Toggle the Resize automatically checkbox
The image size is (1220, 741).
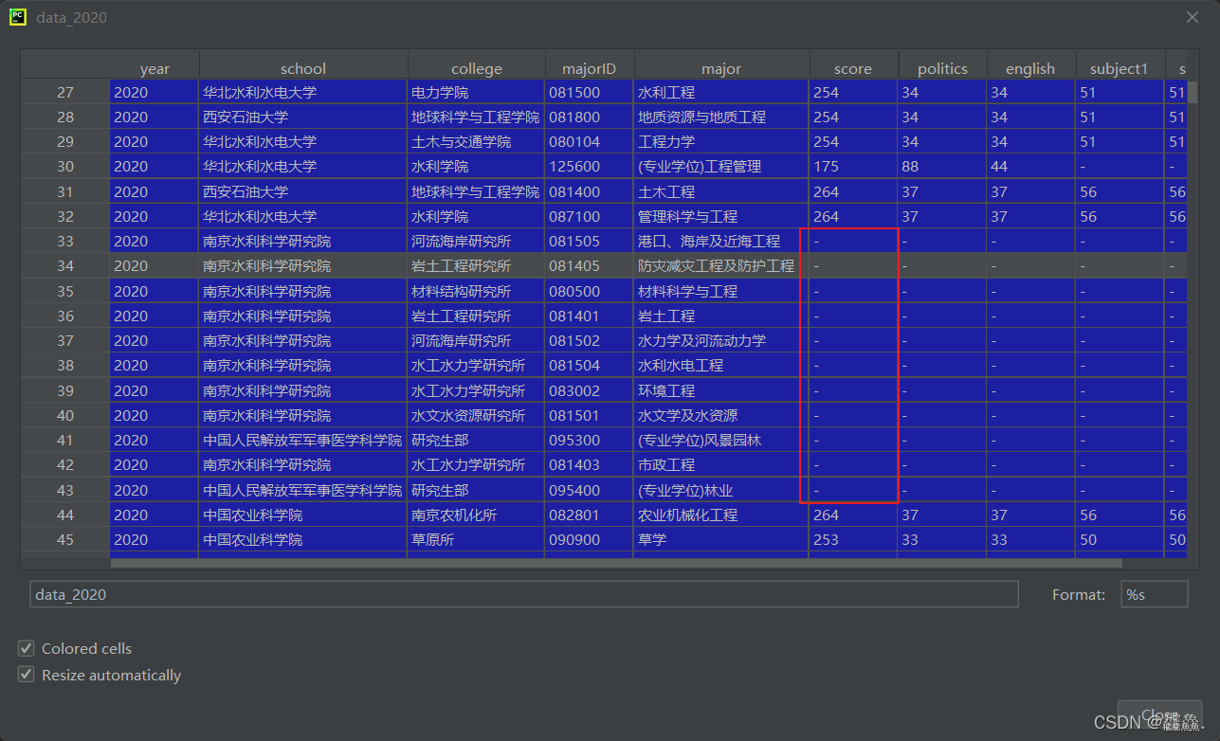pyautogui.click(x=26, y=676)
